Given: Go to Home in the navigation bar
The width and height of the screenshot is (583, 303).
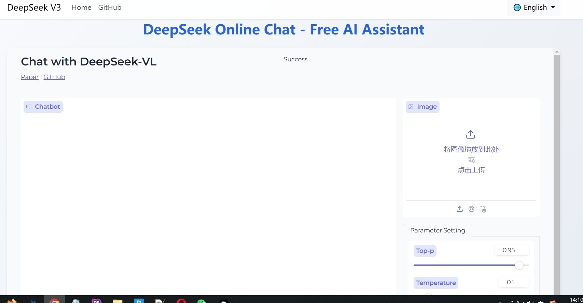Looking at the screenshot, I should tap(81, 7).
